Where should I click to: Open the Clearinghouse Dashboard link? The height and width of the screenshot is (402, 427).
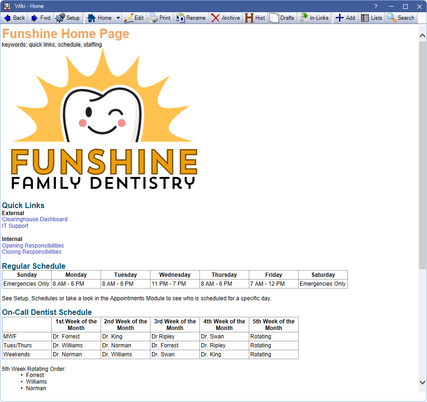[x=35, y=219]
